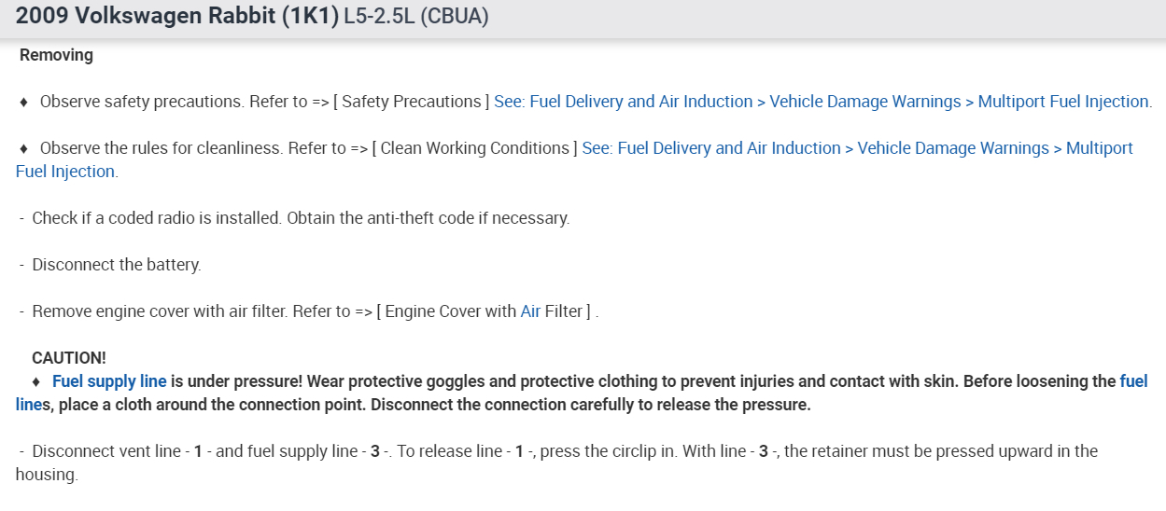Image resolution: width=1166 pixels, height=511 pixels.
Task: Open the bold 'Fuel supply line' link
Action: coord(109,381)
